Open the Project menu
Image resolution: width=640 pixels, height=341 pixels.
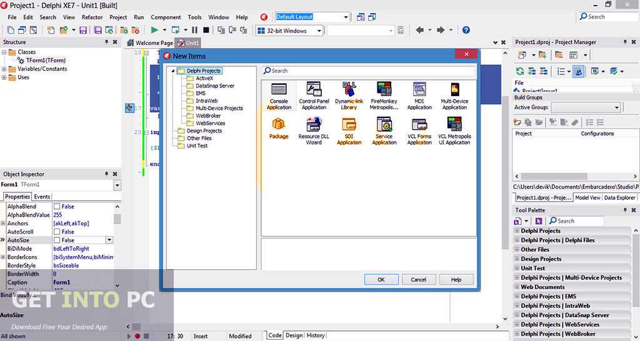click(118, 17)
